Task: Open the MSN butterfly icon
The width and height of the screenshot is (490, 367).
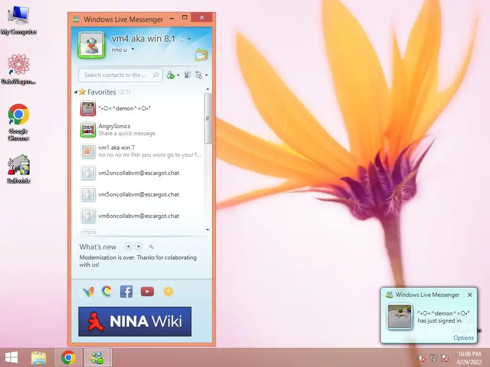Action: (88, 292)
